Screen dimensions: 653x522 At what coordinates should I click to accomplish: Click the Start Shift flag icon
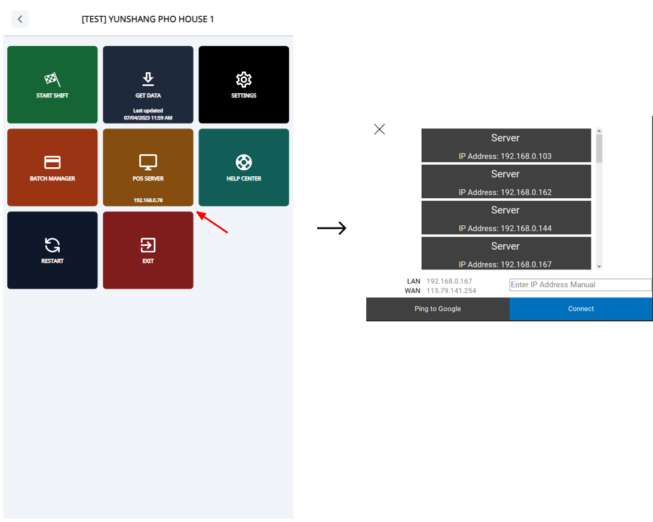tap(53, 79)
